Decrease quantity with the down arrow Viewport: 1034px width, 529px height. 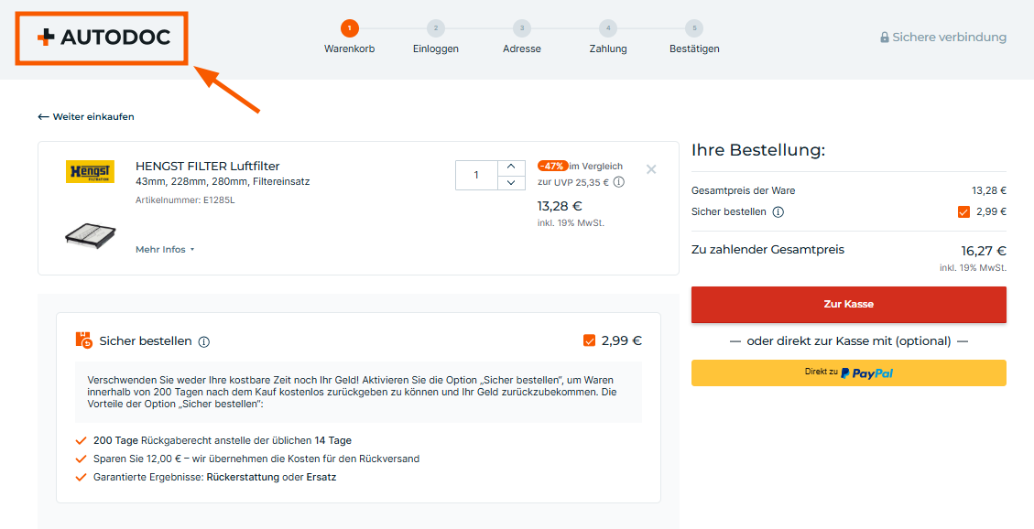point(511,183)
